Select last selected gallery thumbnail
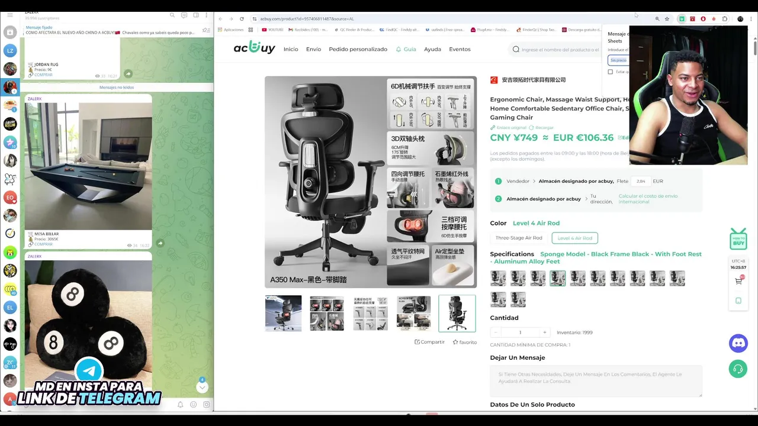The height and width of the screenshot is (426, 758). click(x=457, y=313)
